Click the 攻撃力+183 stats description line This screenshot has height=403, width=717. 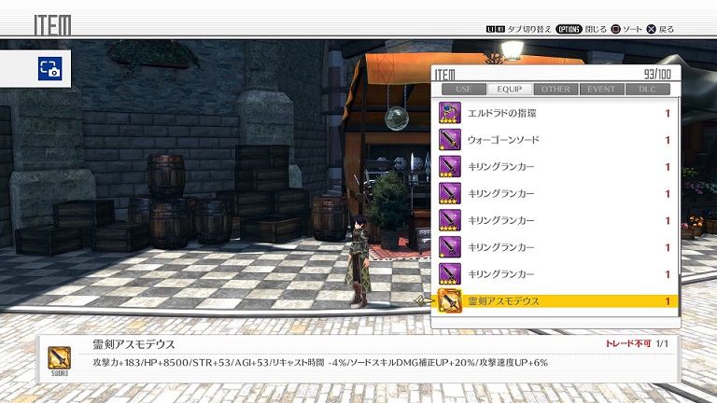tap(320, 363)
